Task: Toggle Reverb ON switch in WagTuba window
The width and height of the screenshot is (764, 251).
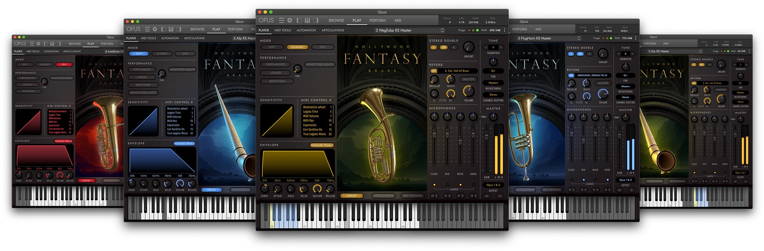Action: [x=434, y=71]
